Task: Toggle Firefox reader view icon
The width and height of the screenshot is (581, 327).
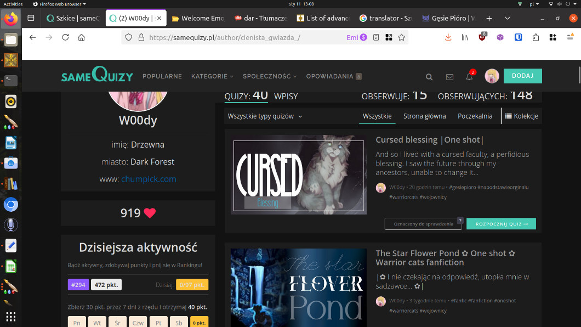Action: pos(376,37)
